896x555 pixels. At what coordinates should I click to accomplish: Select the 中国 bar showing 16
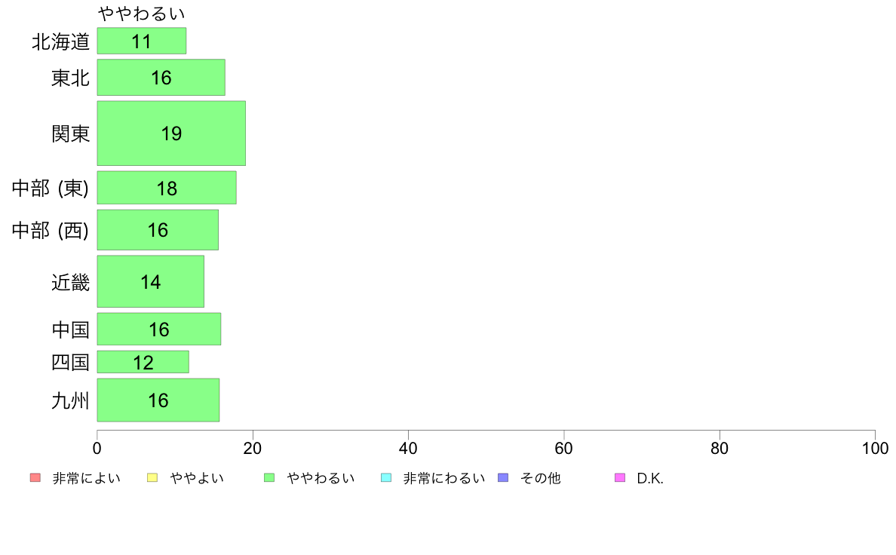159,329
